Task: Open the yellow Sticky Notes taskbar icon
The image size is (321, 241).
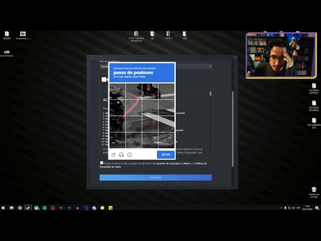Action: tap(110, 208)
